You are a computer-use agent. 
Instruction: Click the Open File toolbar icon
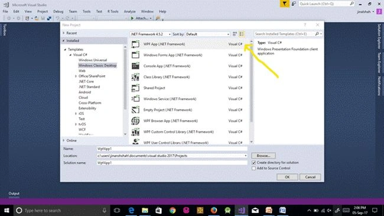pyautogui.click(x=37, y=18)
